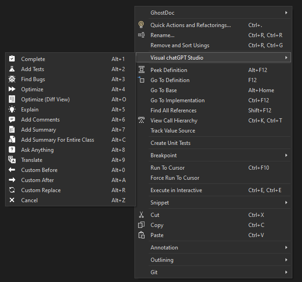Click the Ctrl+. shortcut text

tap(255, 25)
